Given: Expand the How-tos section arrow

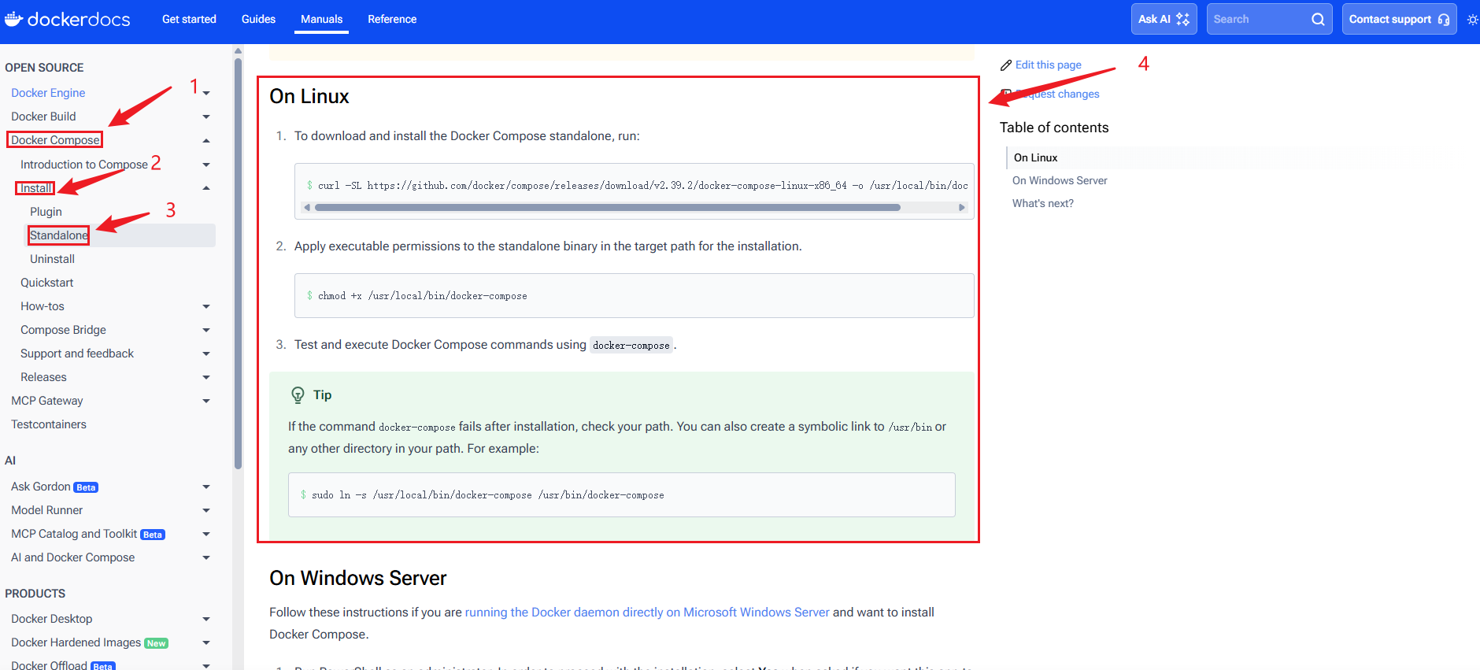Looking at the screenshot, I should pyautogui.click(x=206, y=306).
